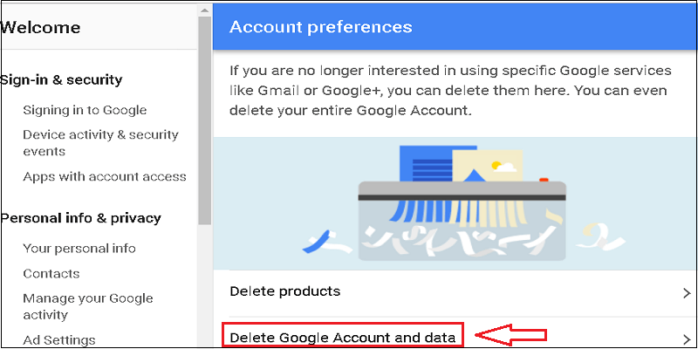
Task: Open Personal info & privacy section
Action: 81,217
